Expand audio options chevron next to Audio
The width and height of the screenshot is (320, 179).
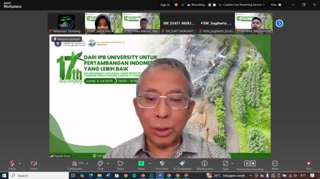pos(20,163)
